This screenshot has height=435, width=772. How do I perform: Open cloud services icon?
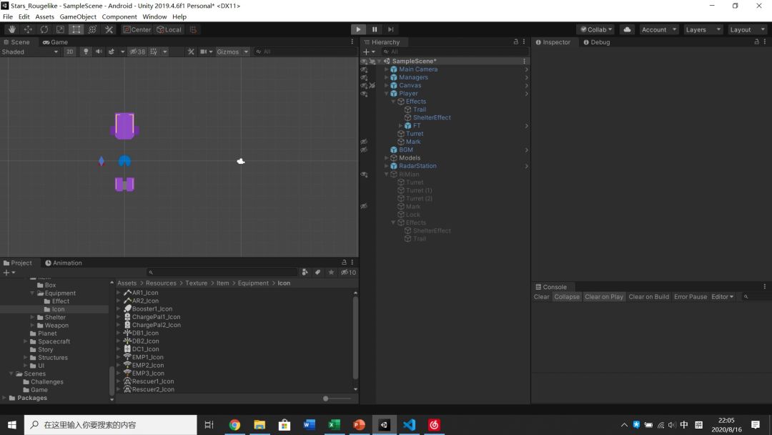(627, 29)
